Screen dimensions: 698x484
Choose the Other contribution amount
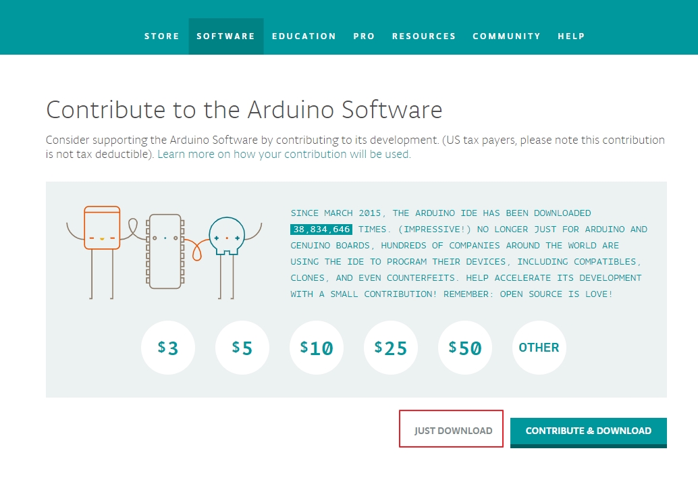tap(539, 348)
